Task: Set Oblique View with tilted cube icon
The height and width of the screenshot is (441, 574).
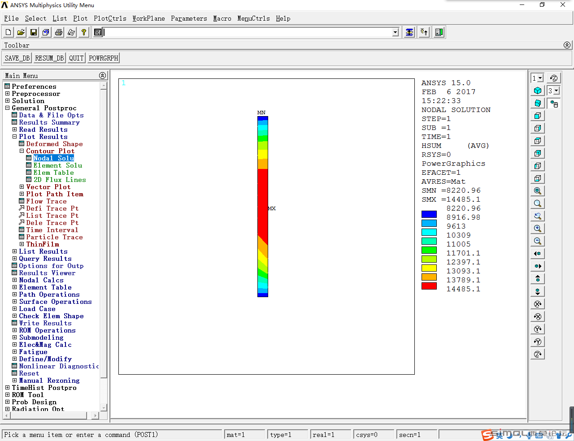Action: tap(538, 103)
